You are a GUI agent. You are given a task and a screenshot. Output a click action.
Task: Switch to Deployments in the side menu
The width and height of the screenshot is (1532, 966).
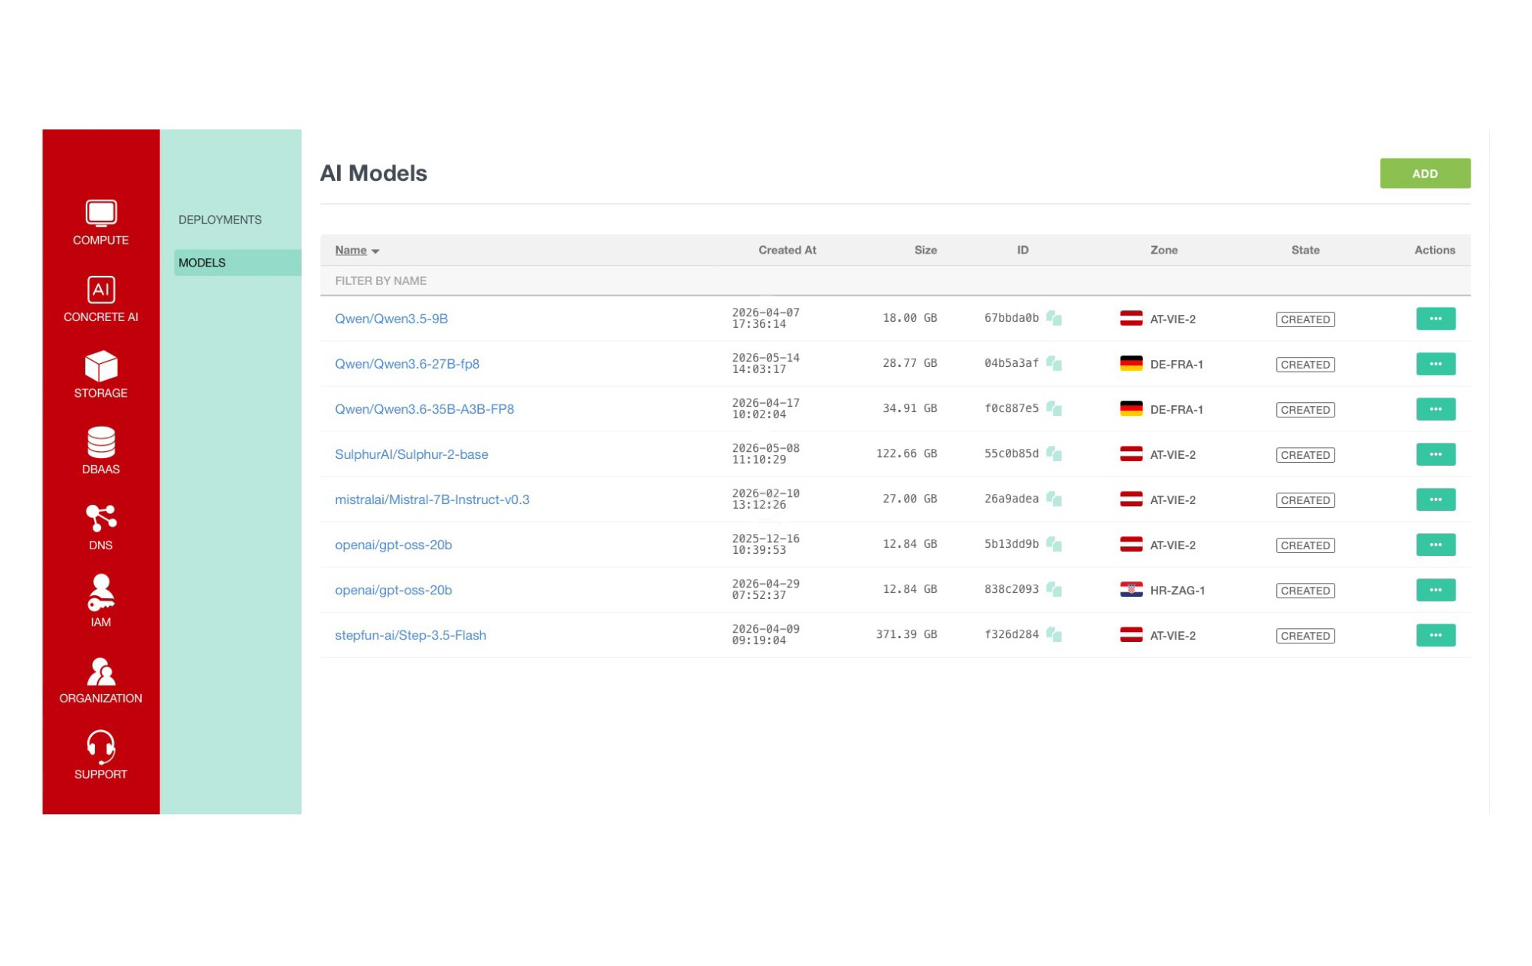pyautogui.click(x=220, y=220)
